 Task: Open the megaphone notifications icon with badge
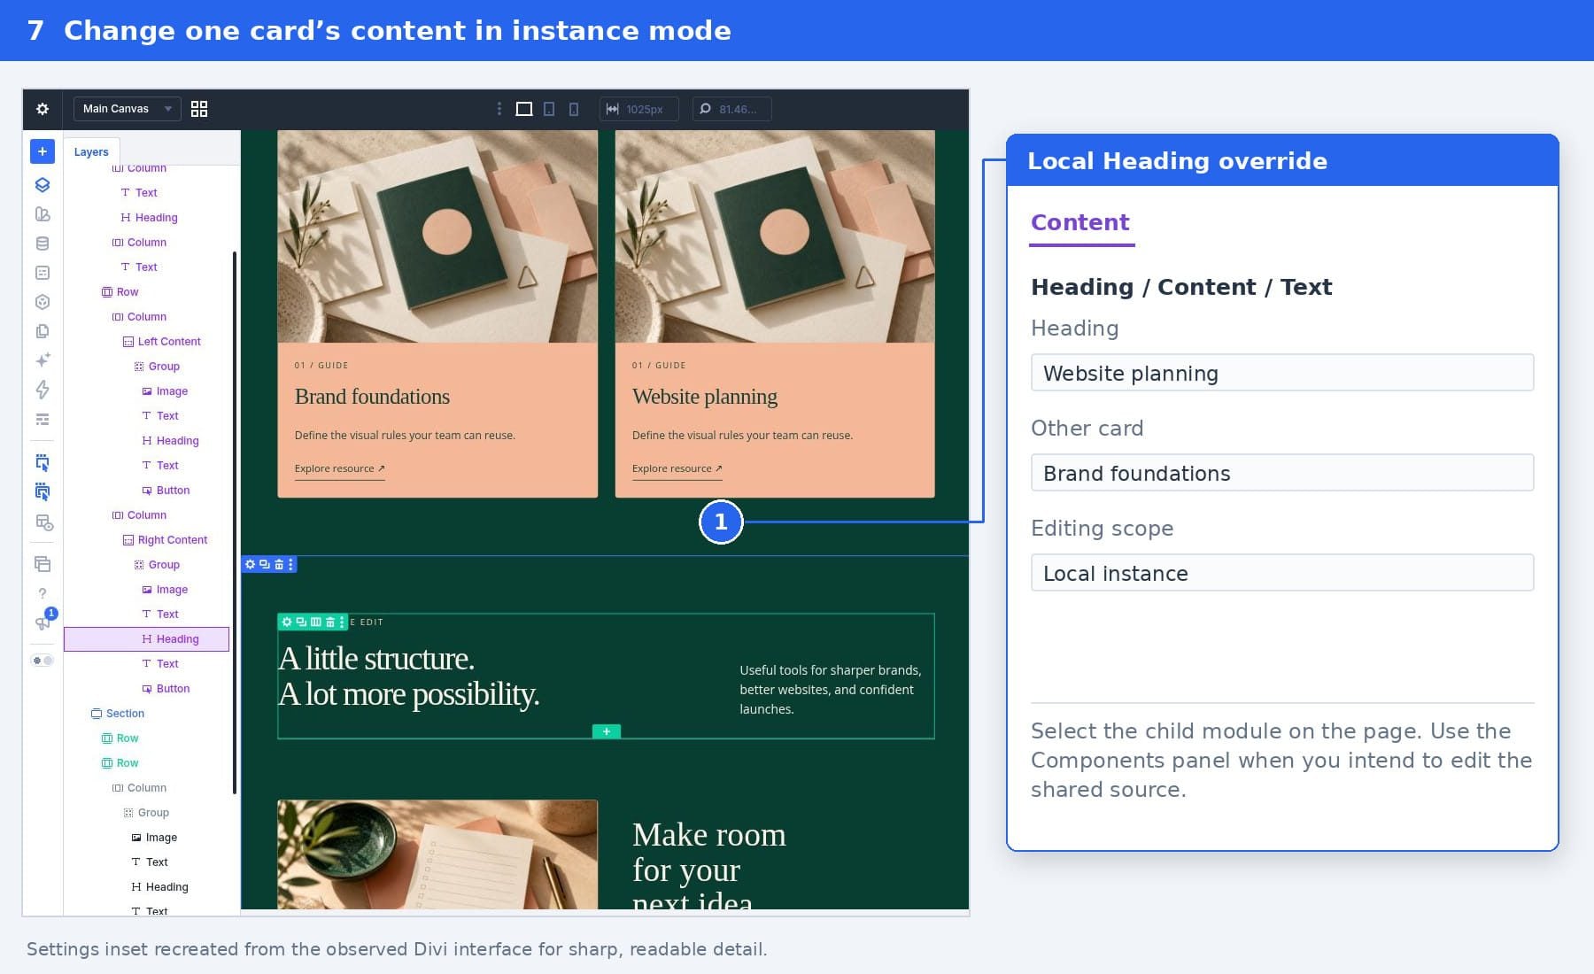coord(43,622)
